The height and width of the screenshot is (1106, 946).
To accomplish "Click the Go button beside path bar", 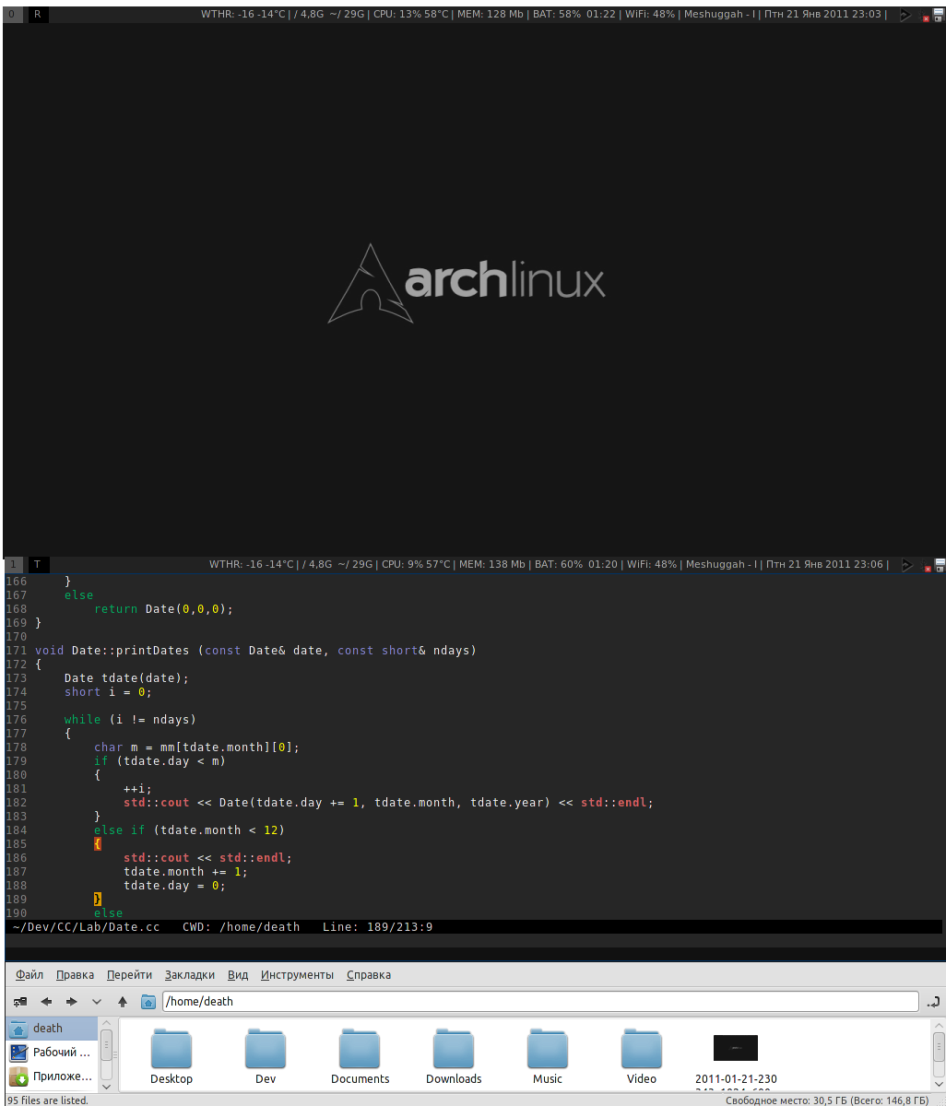I will [934, 1001].
